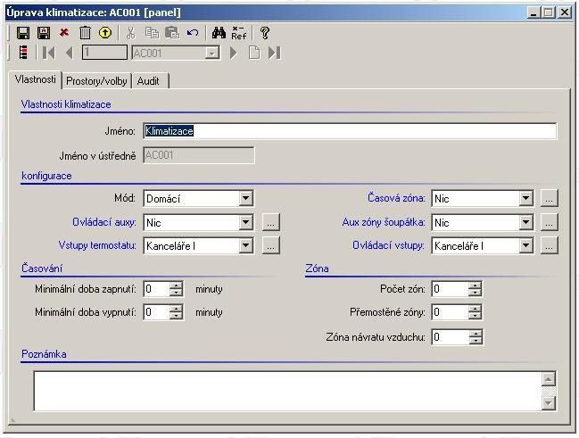This screenshot has height=438, width=579.
Task: Click the ellipsis button beside Ovládací auxy
Action: [x=271, y=222]
